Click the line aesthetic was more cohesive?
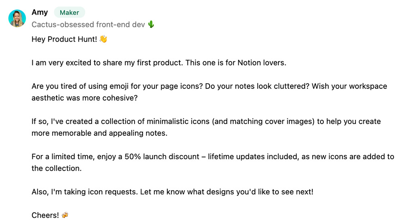This screenshot has height=223, width=404. coord(84,98)
